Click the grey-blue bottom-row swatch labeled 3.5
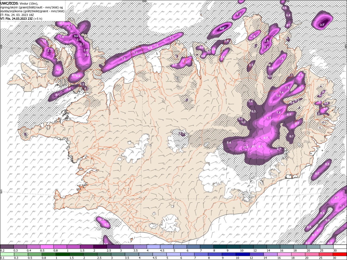The image size is (347, 260). point(132,254)
